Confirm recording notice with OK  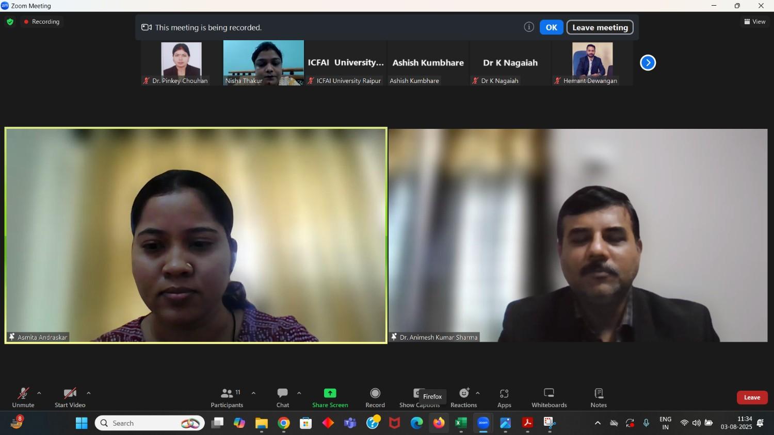[x=551, y=27]
